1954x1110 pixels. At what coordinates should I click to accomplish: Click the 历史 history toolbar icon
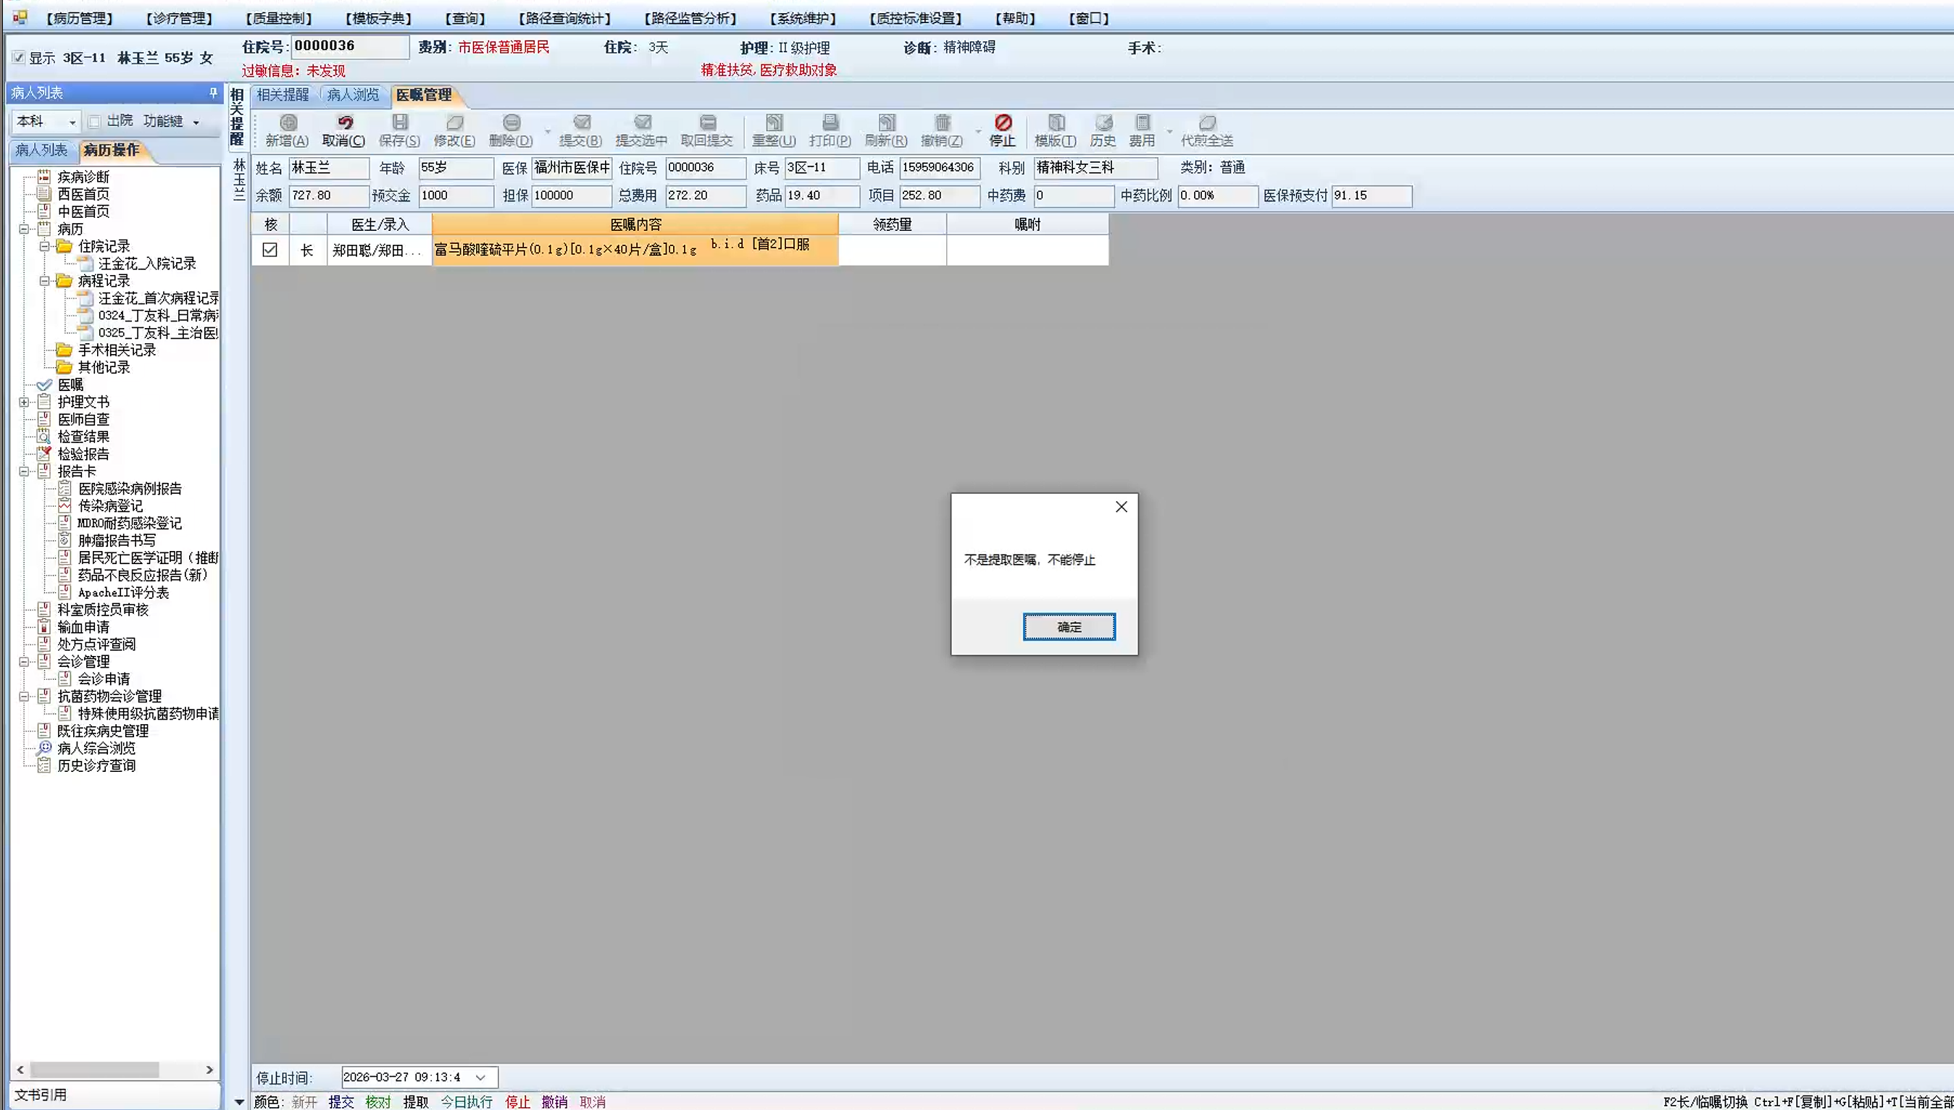point(1103,130)
